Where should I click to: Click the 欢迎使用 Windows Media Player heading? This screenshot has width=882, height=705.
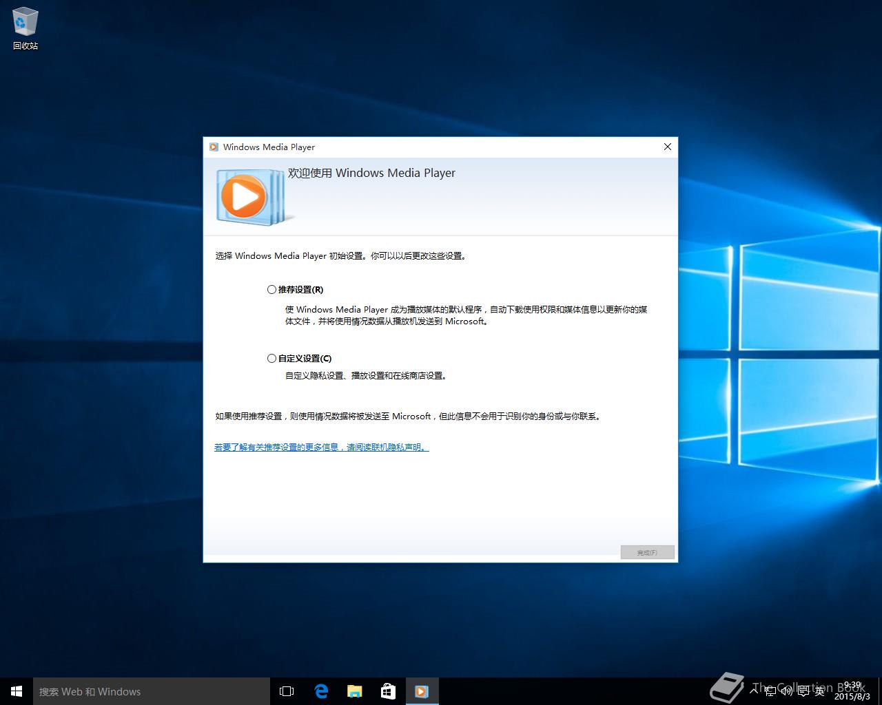click(x=371, y=173)
